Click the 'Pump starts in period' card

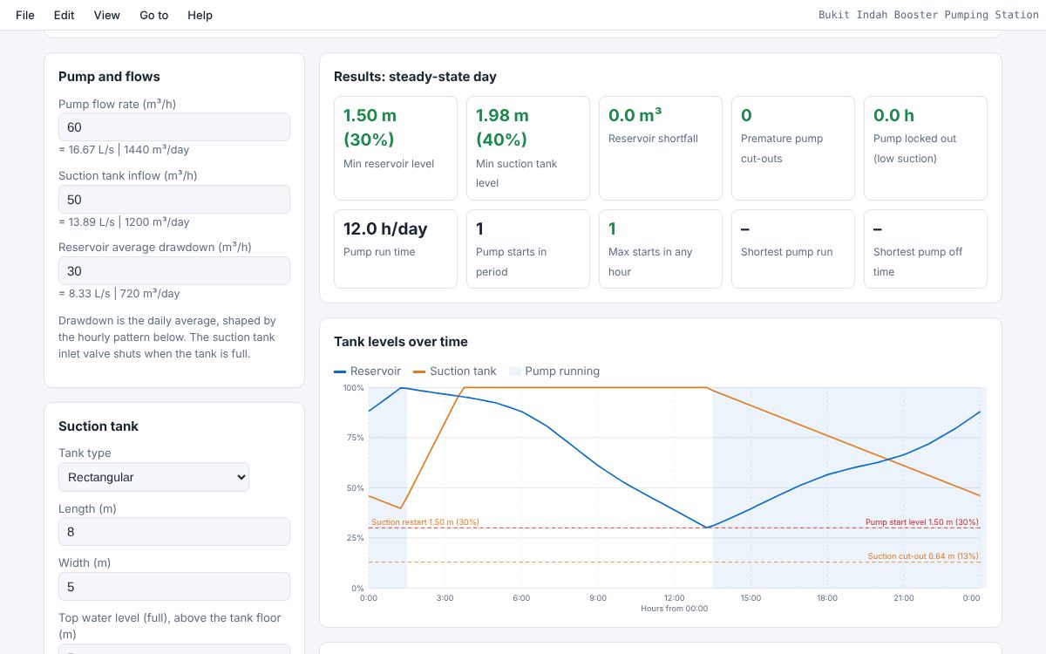[x=528, y=249]
